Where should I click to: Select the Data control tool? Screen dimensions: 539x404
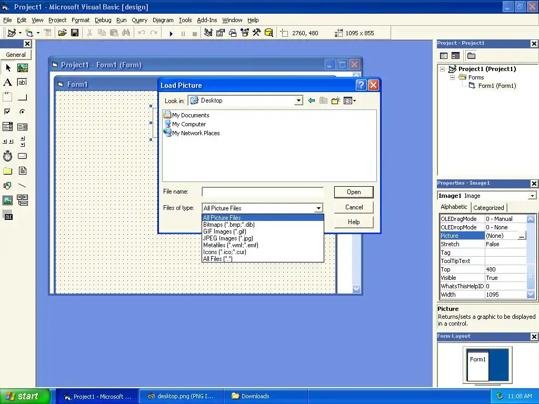pyautogui.click(x=22, y=200)
